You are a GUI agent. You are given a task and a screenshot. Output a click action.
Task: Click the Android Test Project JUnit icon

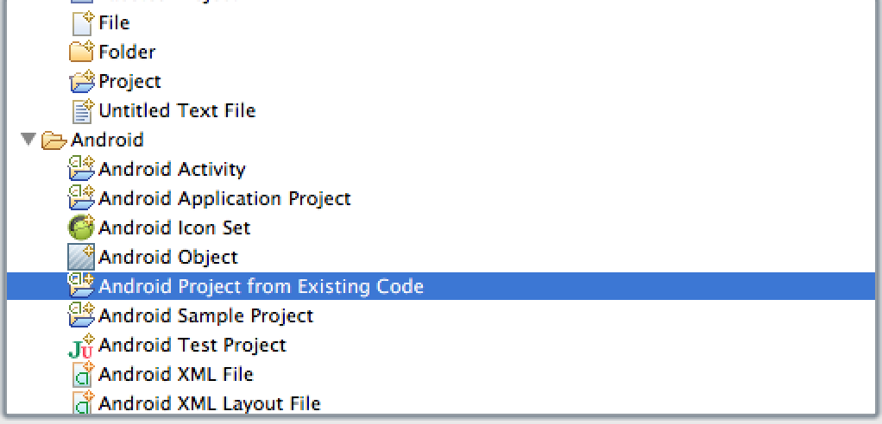click(82, 345)
